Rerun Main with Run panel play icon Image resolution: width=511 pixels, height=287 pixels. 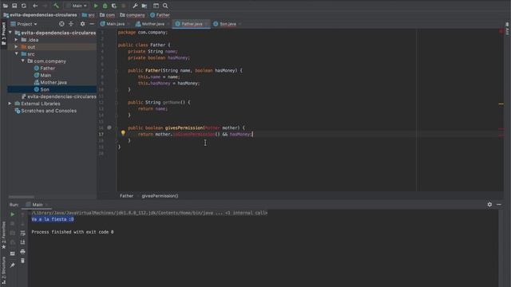(x=13, y=214)
